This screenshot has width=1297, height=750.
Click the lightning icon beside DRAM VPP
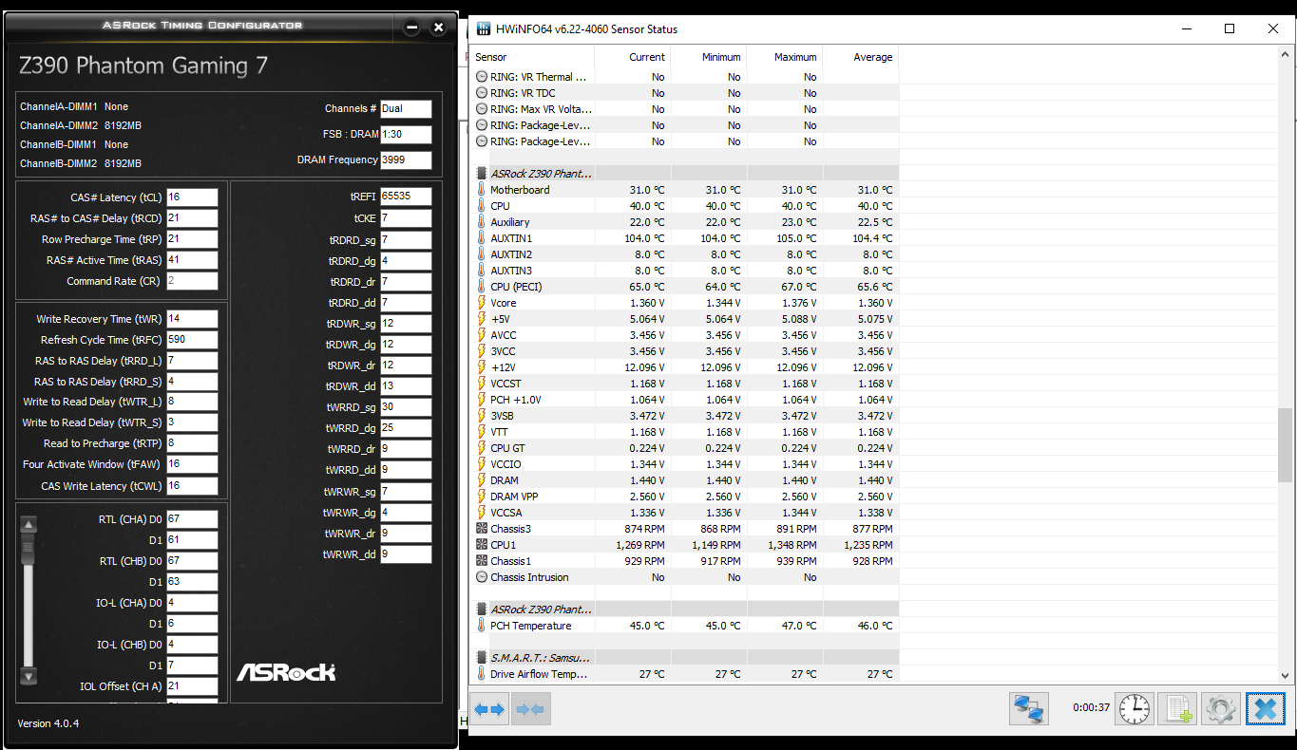[x=482, y=497]
